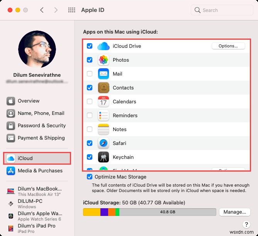Viewport: 258px width, 236px height.
Task: Click the iCloud sidebar cloud icon
Action: (x=11, y=158)
